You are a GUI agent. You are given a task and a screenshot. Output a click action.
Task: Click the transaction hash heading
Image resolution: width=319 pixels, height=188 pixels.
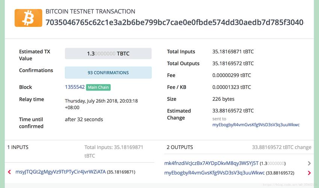point(174,22)
